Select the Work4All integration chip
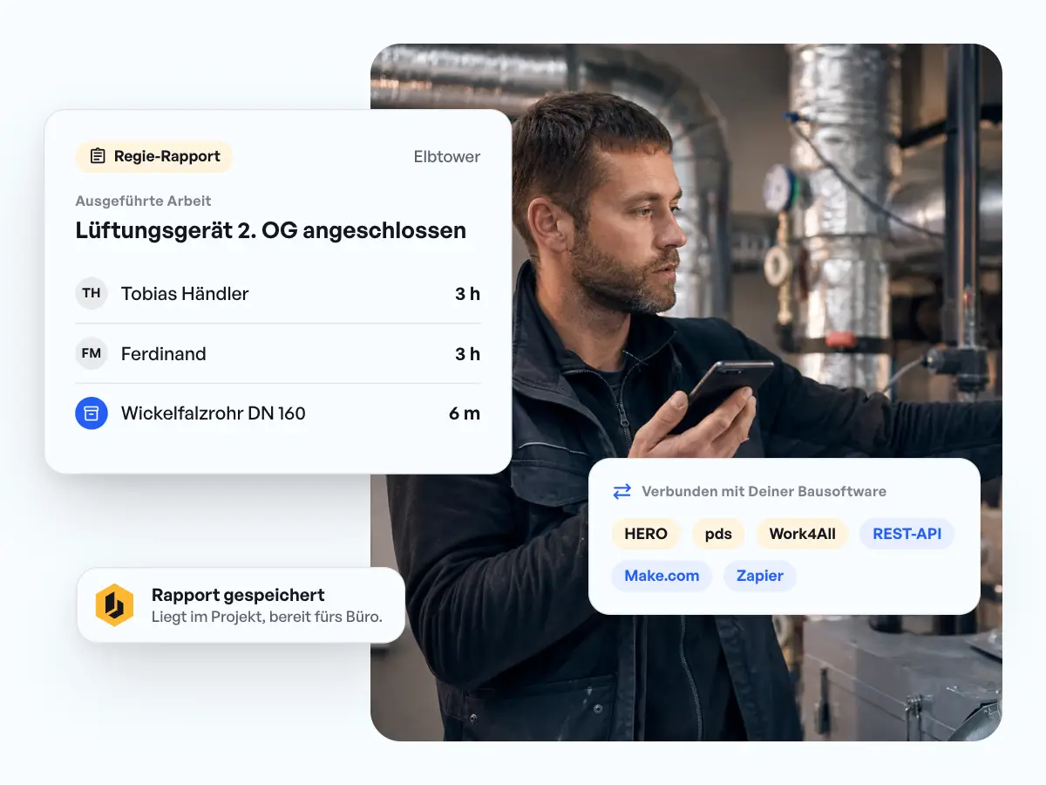This screenshot has height=785, width=1046. click(802, 534)
